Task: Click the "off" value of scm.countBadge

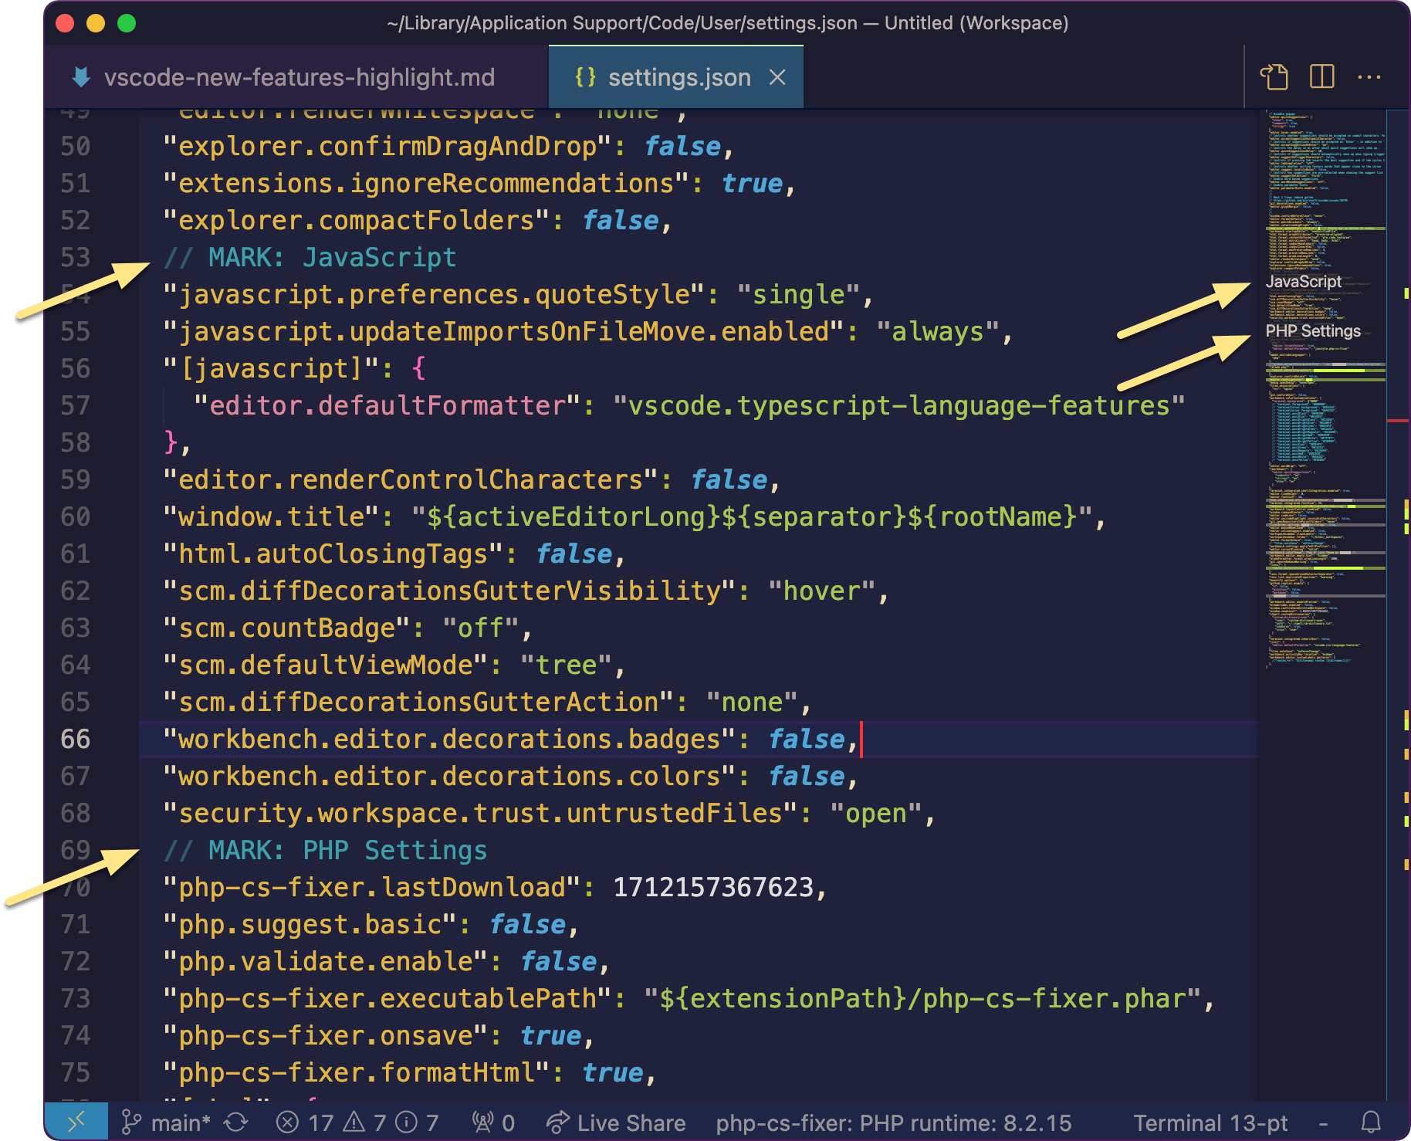Action: [481, 628]
